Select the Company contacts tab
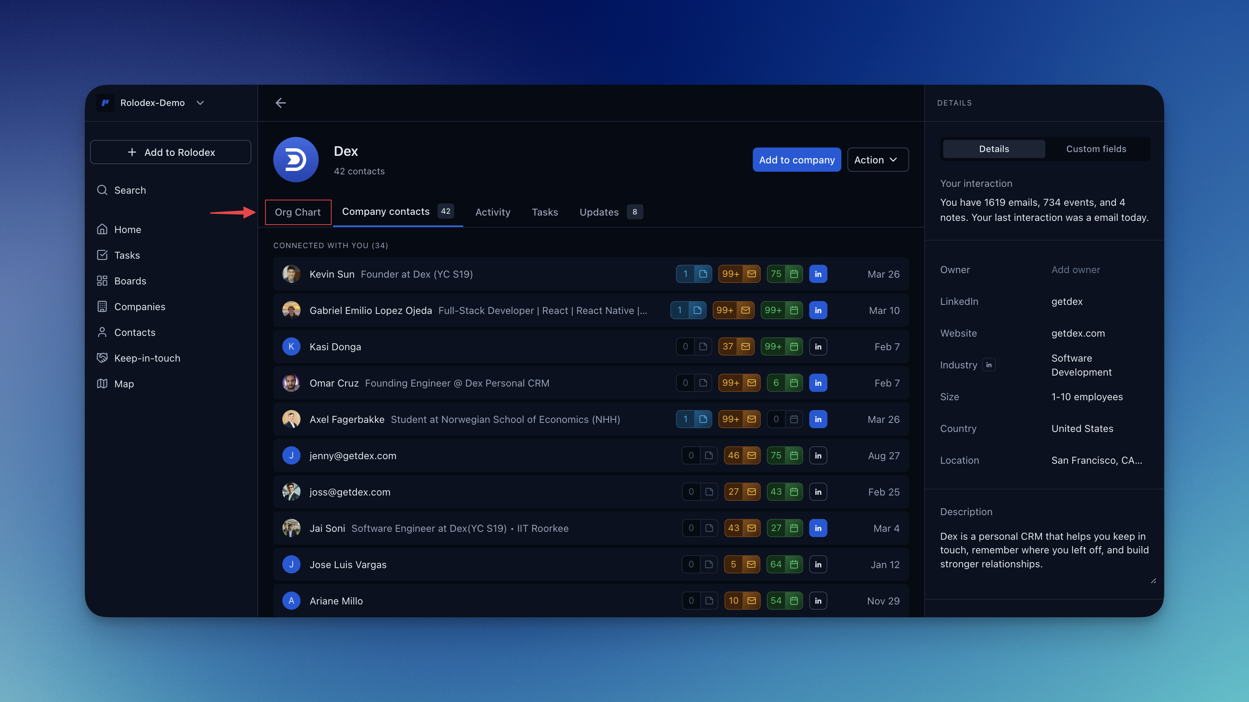This screenshot has width=1249, height=702. (x=397, y=212)
